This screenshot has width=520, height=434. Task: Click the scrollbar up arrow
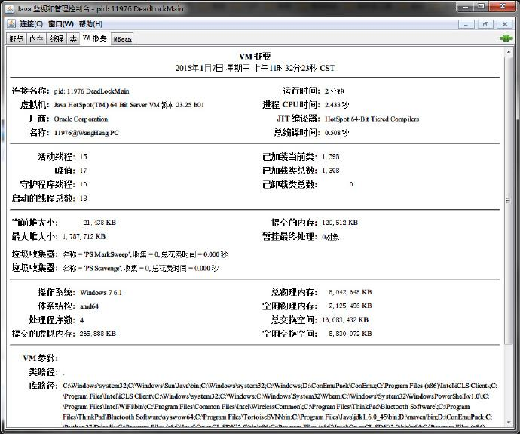click(508, 52)
